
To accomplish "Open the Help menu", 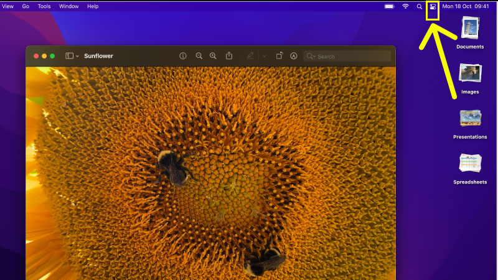I will point(93,6).
